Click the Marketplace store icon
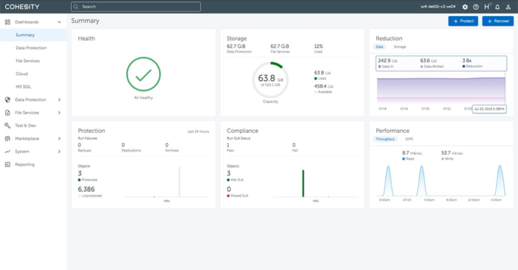Image resolution: width=518 pixels, height=270 pixels. pos(8,139)
